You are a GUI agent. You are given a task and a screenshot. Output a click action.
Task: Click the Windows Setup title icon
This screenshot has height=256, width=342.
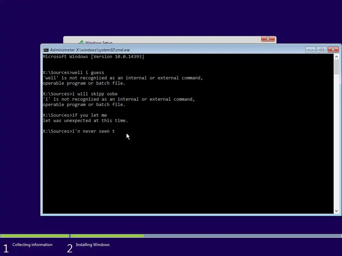coord(81,42)
